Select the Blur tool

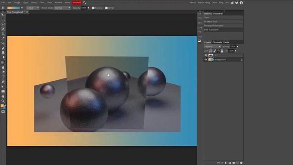(x=3, y=67)
